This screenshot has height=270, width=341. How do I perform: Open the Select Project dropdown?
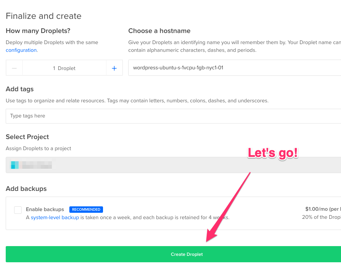click(x=173, y=165)
